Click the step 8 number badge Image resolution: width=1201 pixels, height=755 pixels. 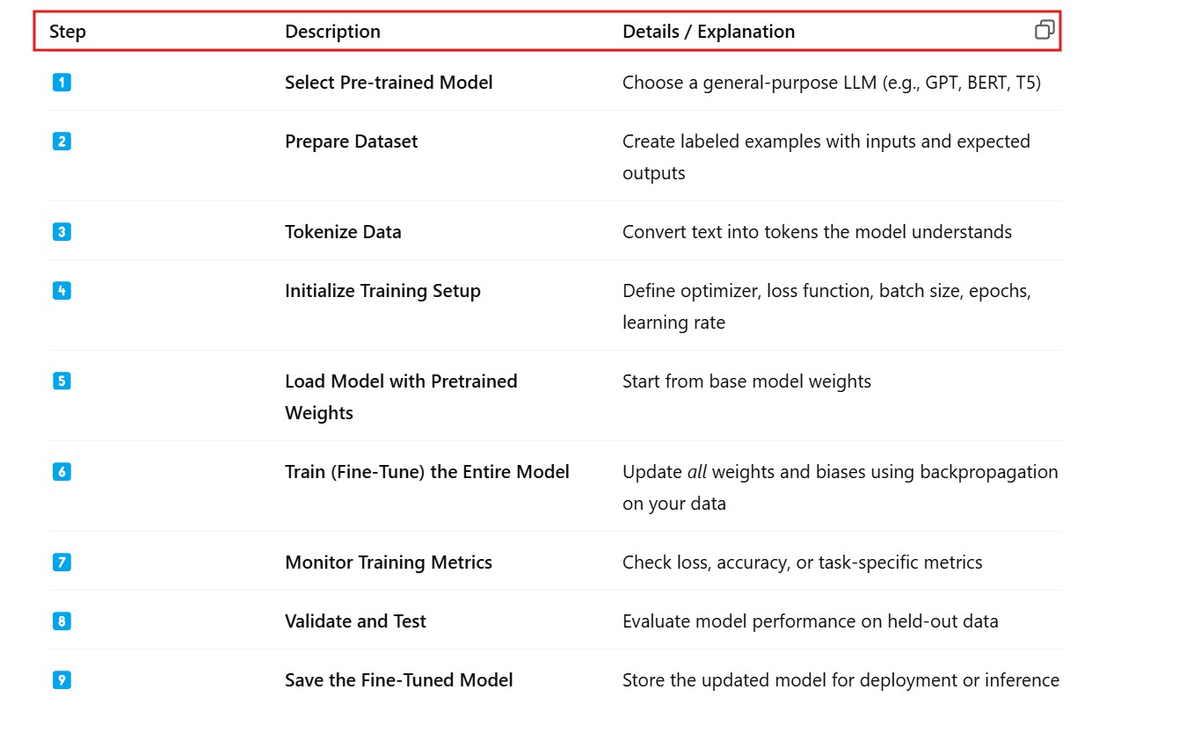click(62, 621)
